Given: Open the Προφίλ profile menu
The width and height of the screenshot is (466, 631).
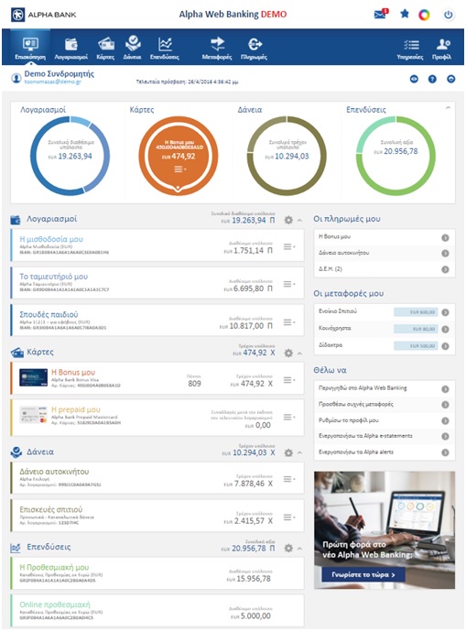Looking at the screenshot, I should pos(442,49).
